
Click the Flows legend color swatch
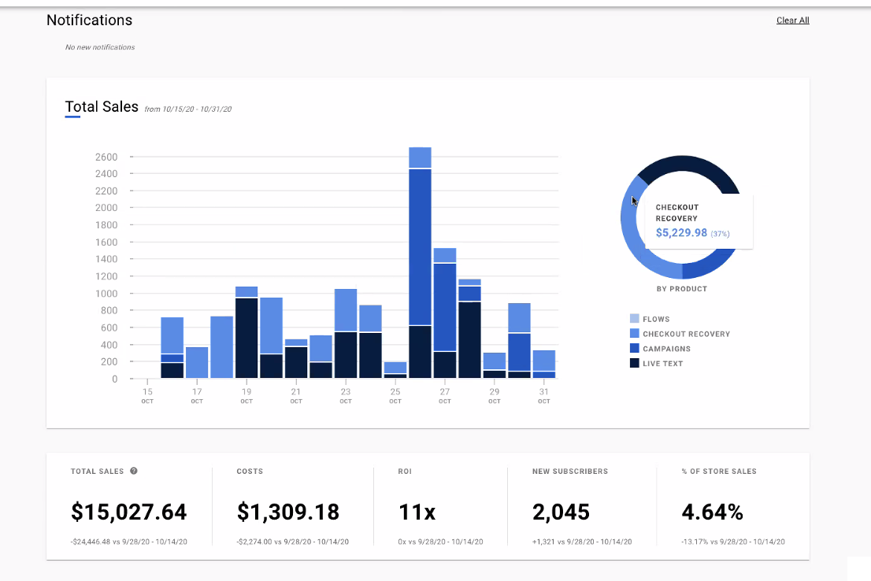[635, 319]
